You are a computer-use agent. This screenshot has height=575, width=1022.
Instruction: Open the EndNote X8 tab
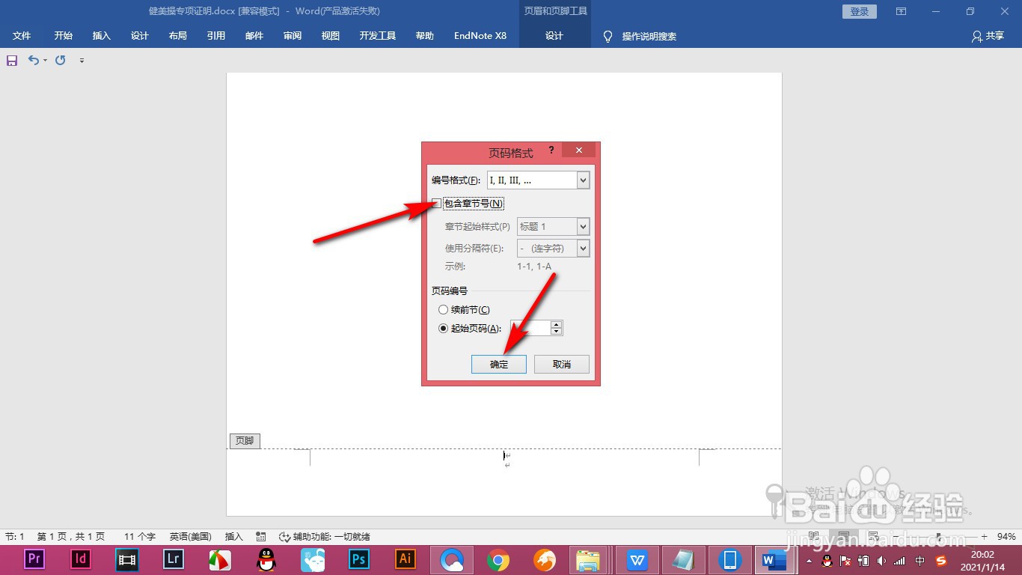[480, 36]
